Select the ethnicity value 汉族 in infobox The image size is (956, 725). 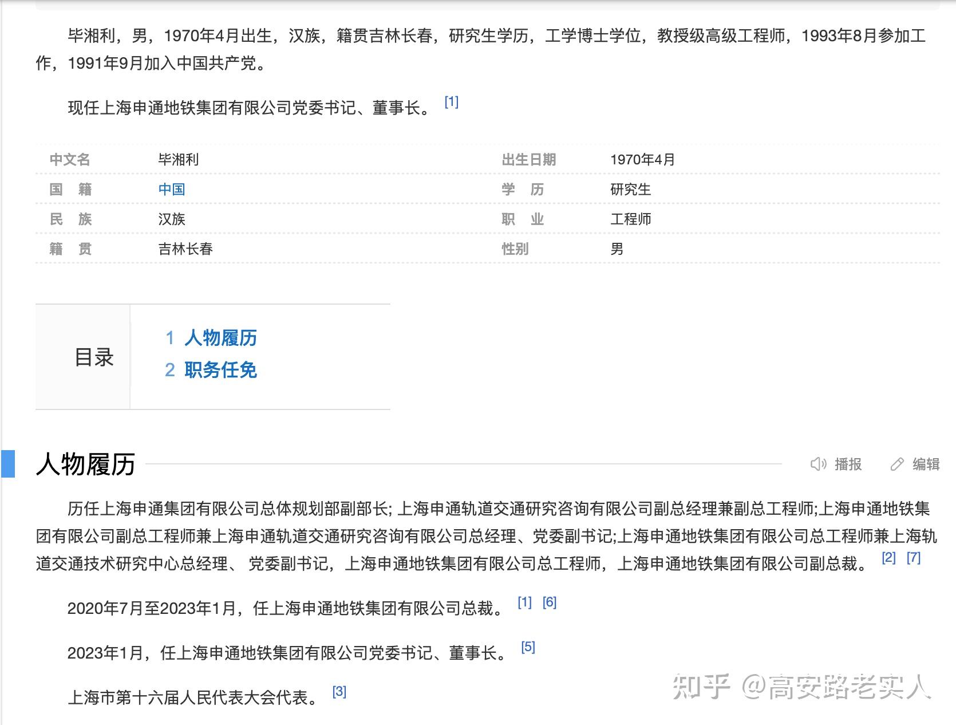172,219
